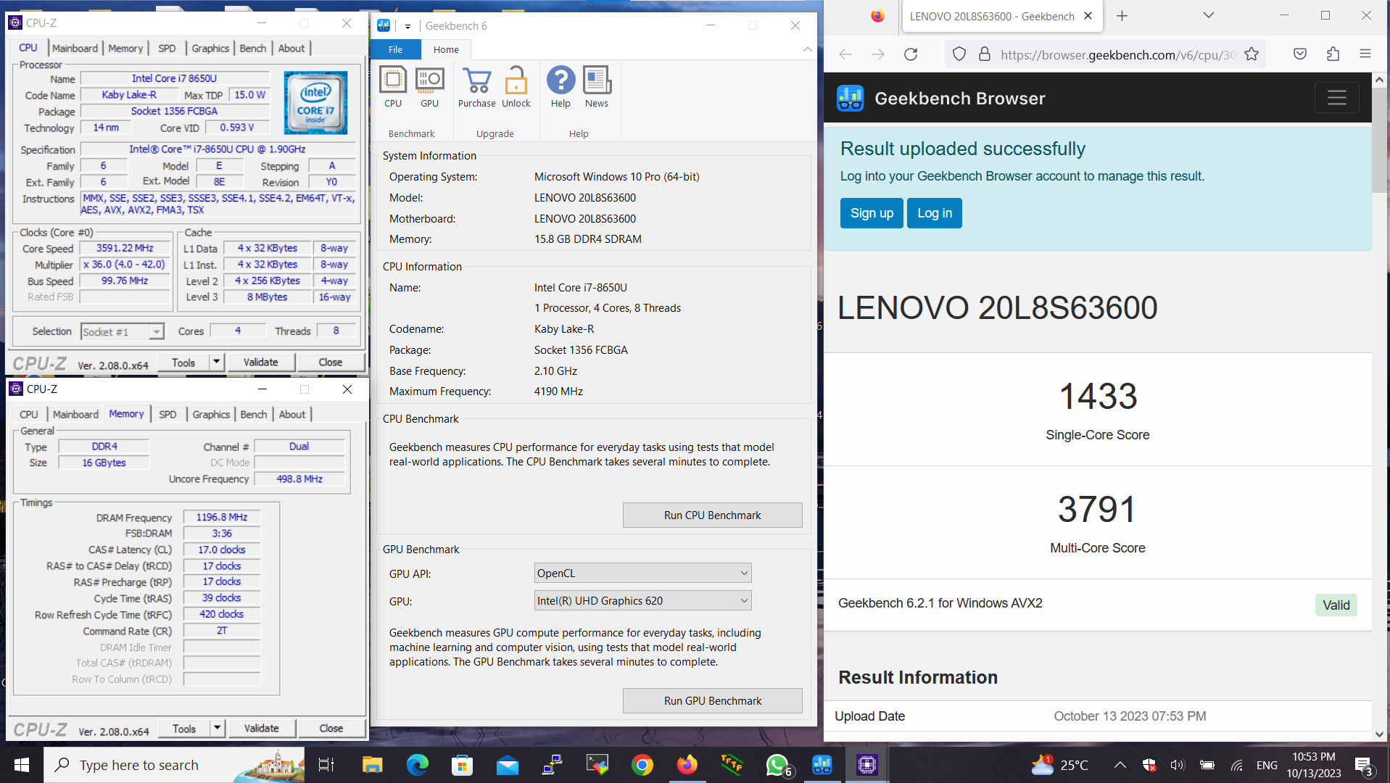Click the Firefox forward arrow
This screenshot has width=1390, height=783.
[878, 54]
